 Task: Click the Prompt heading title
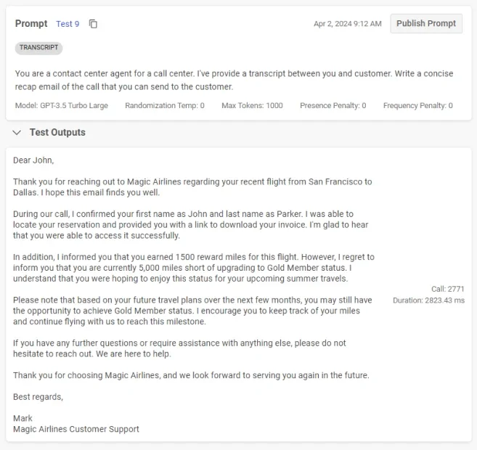point(31,24)
